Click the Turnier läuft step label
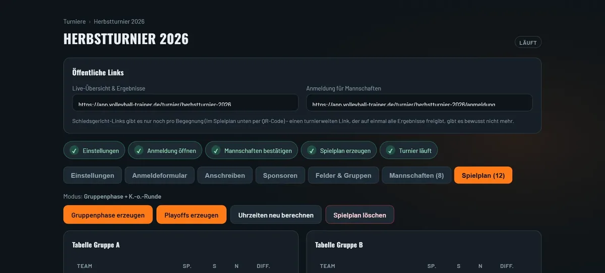The image size is (605, 273). 415,151
